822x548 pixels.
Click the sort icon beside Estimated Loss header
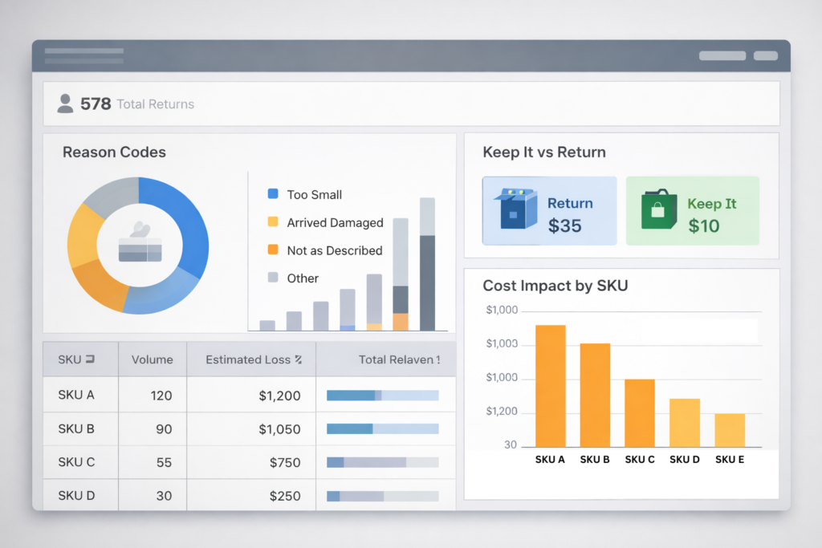299,359
